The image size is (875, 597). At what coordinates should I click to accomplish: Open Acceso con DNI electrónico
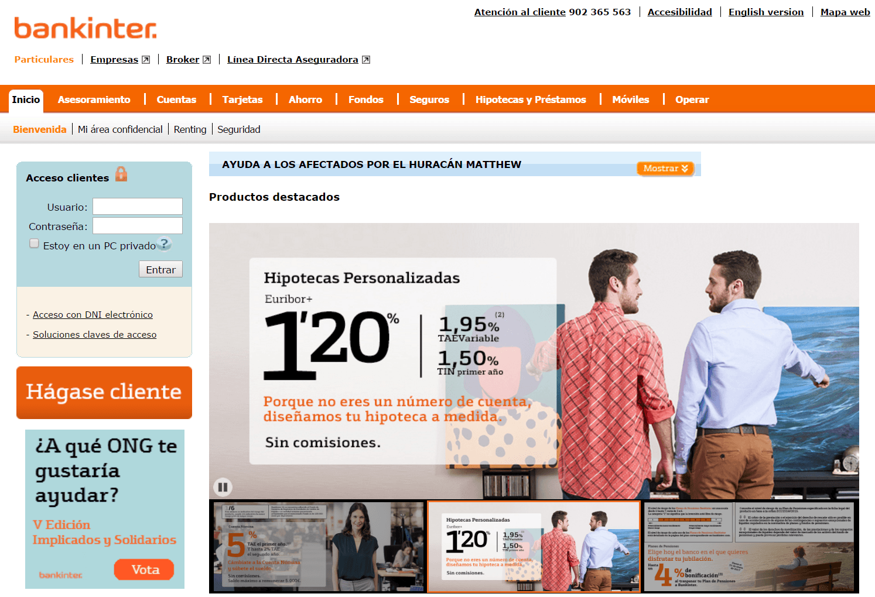point(93,315)
